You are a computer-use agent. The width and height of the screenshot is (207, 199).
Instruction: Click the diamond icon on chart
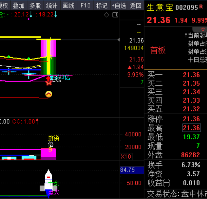[x=107, y=15]
